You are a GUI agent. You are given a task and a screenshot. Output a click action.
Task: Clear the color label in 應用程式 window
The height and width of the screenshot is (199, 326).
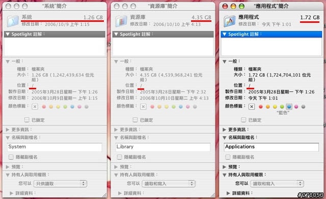[252, 107]
